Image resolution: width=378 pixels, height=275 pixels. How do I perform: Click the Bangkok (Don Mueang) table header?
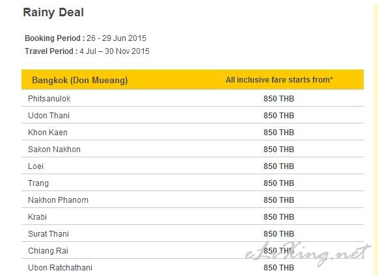click(80, 80)
